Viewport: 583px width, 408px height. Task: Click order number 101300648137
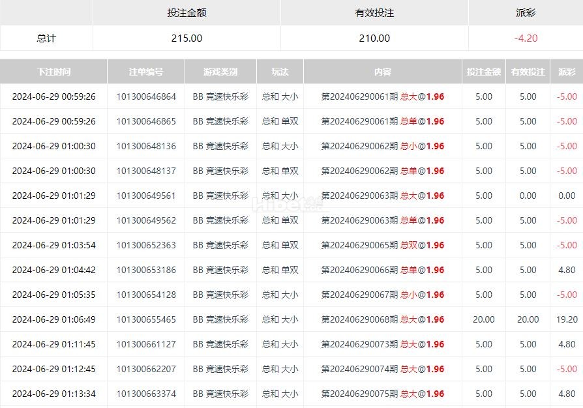tap(146, 171)
